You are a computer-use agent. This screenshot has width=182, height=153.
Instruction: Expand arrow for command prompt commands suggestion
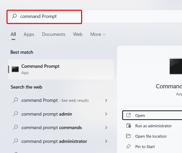106,128
